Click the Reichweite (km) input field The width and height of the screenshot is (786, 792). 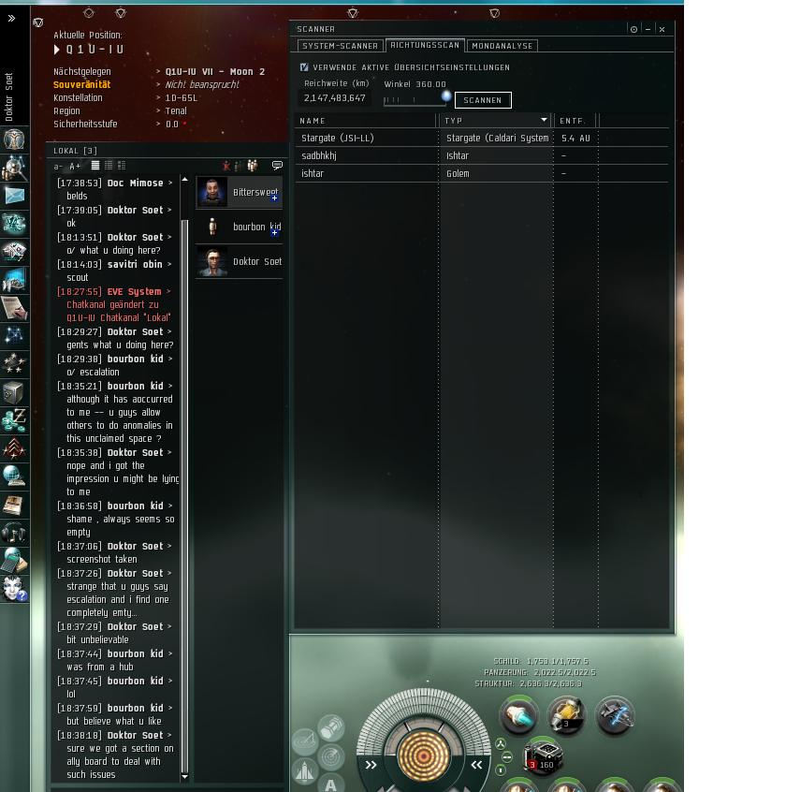pyautogui.click(x=335, y=98)
